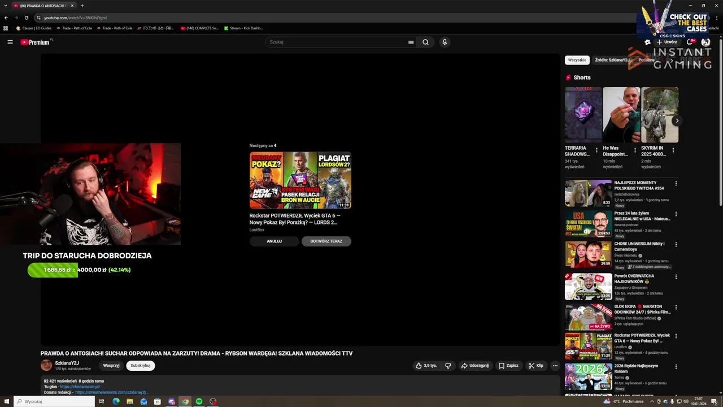Open options for 2026 Będzie Najlepszym Rokiem
Screen dimensions: 723x407
pyautogui.click(x=676, y=366)
